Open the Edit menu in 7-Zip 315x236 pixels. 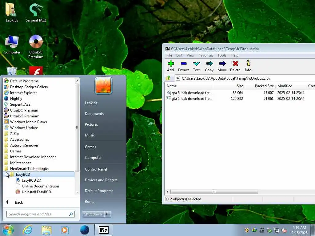[179, 55]
